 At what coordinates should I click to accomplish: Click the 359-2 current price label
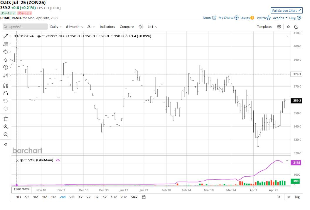click(296, 101)
